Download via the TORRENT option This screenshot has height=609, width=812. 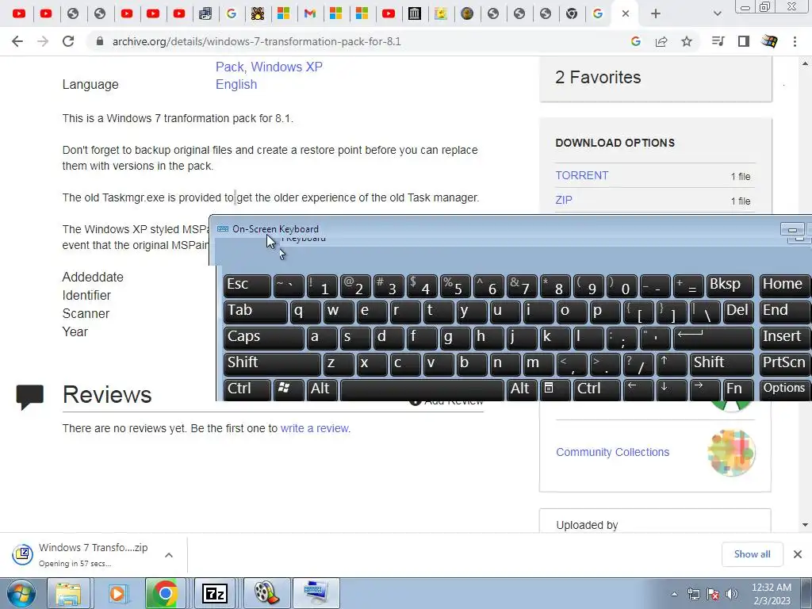(581, 175)
